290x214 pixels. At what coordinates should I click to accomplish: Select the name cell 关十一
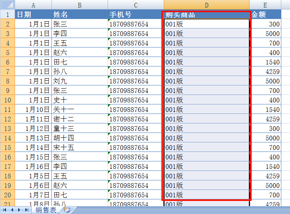coord(80,109)
